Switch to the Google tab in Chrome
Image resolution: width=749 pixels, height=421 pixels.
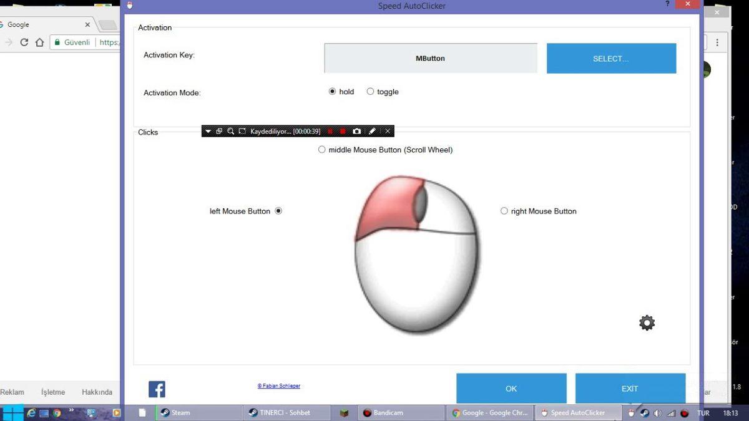37,24
